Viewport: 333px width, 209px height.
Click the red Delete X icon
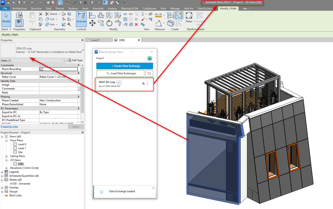pos(136,24)
